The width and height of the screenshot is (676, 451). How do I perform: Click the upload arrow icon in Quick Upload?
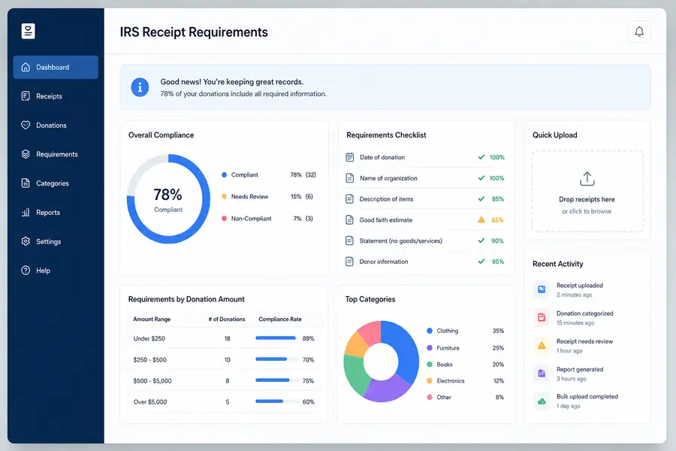(x=587, y=179)
